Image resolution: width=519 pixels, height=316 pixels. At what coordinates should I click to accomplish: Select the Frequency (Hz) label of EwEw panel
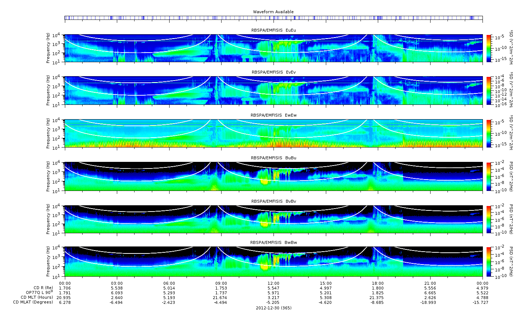(x=48, y=133)
